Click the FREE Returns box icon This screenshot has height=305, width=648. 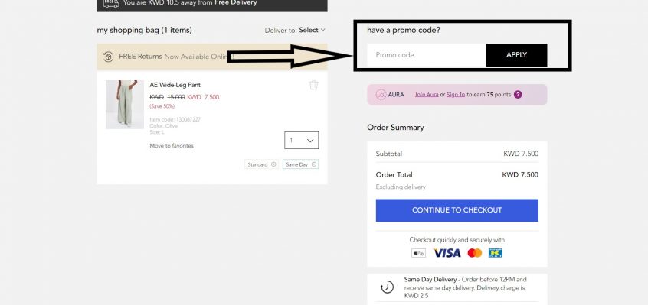108,57
